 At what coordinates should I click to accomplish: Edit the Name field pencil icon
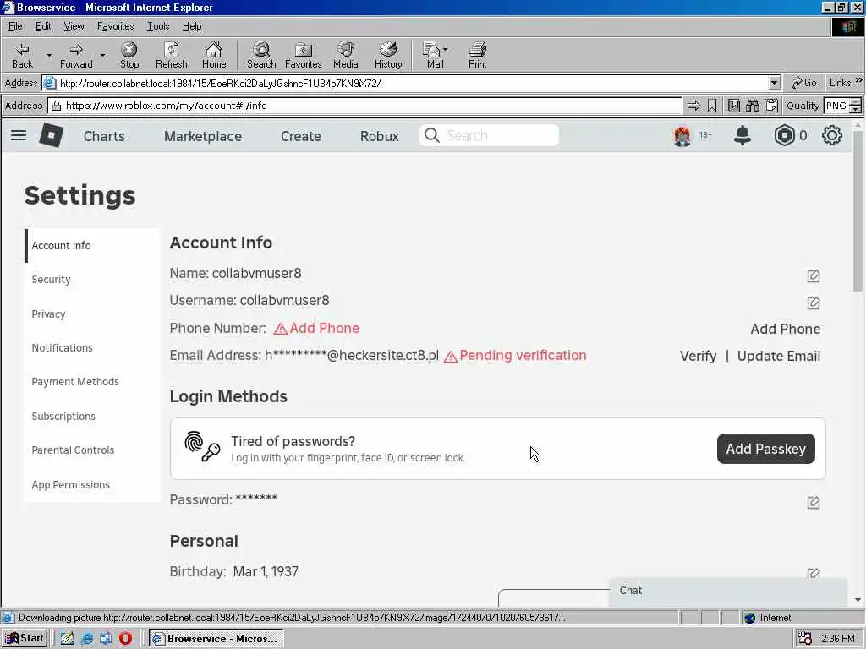(814, 276)
